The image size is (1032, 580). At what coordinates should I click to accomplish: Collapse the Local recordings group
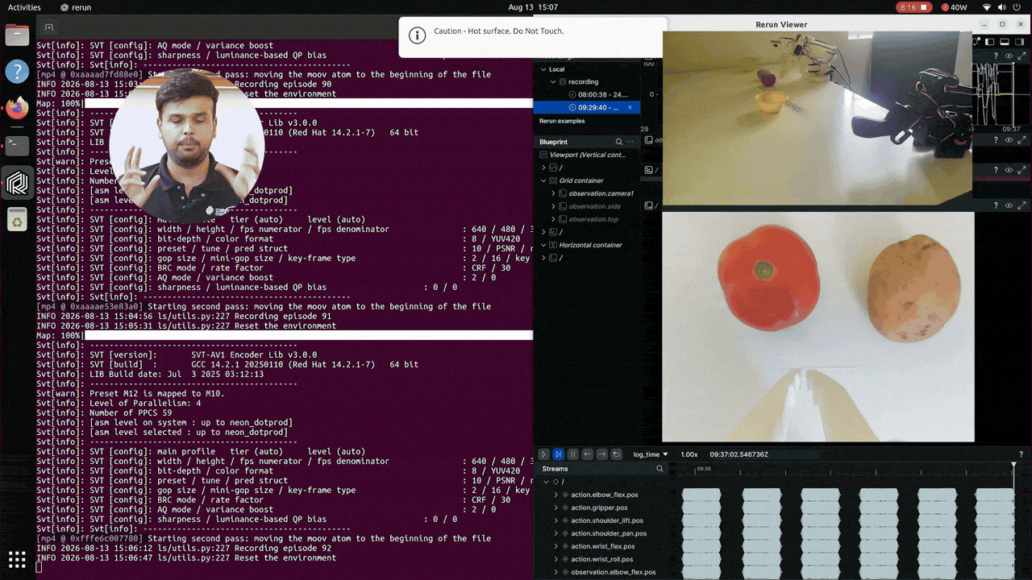pos(543,69)
